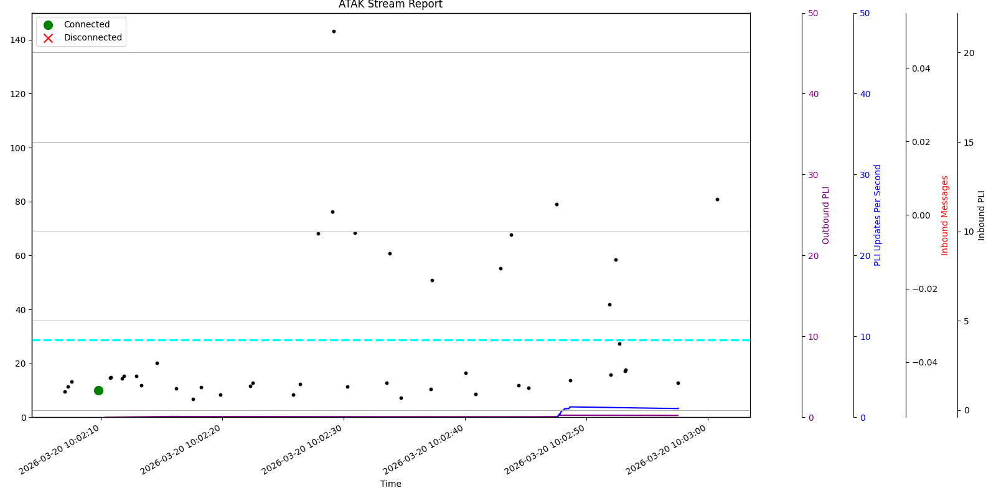The image size is (996, 498).
Task: Select the blue PLI updates line
Action: [622, 408]
